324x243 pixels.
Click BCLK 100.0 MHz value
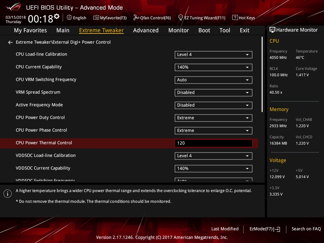(278, 75)
